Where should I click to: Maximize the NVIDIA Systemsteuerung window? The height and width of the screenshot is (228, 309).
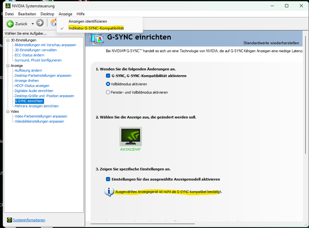point(287,6)
